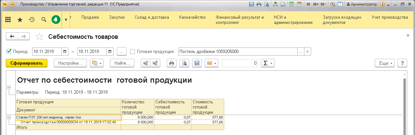This screenshot has height=135, width=415.
Task: Add report to favorites with star outline
Action: click(x=39, y=37)
